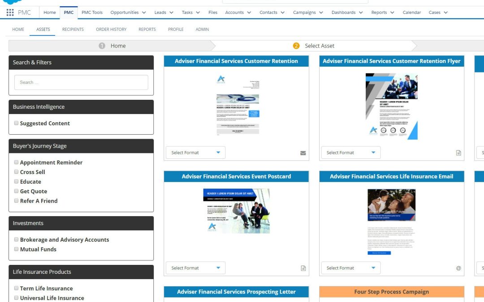The height and width of the screenshot is (302, 484).
Task: Enable the Mutual Funds filter
Action: 16,249
